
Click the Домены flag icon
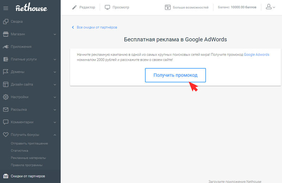(x=6, y=72)
